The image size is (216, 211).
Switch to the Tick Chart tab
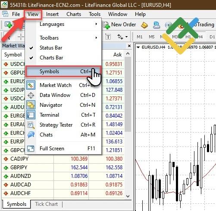(47, 204)
